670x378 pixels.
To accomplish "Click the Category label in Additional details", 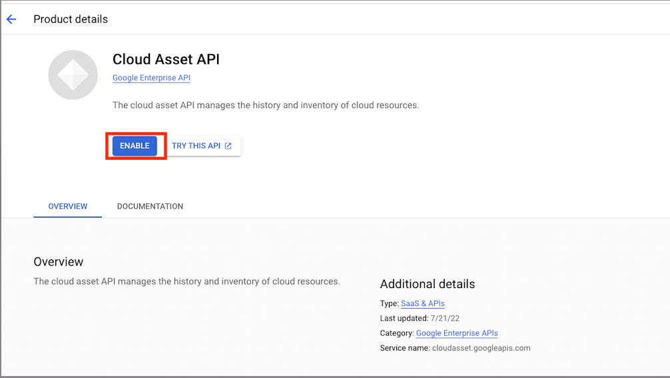I will coord(397,333).
